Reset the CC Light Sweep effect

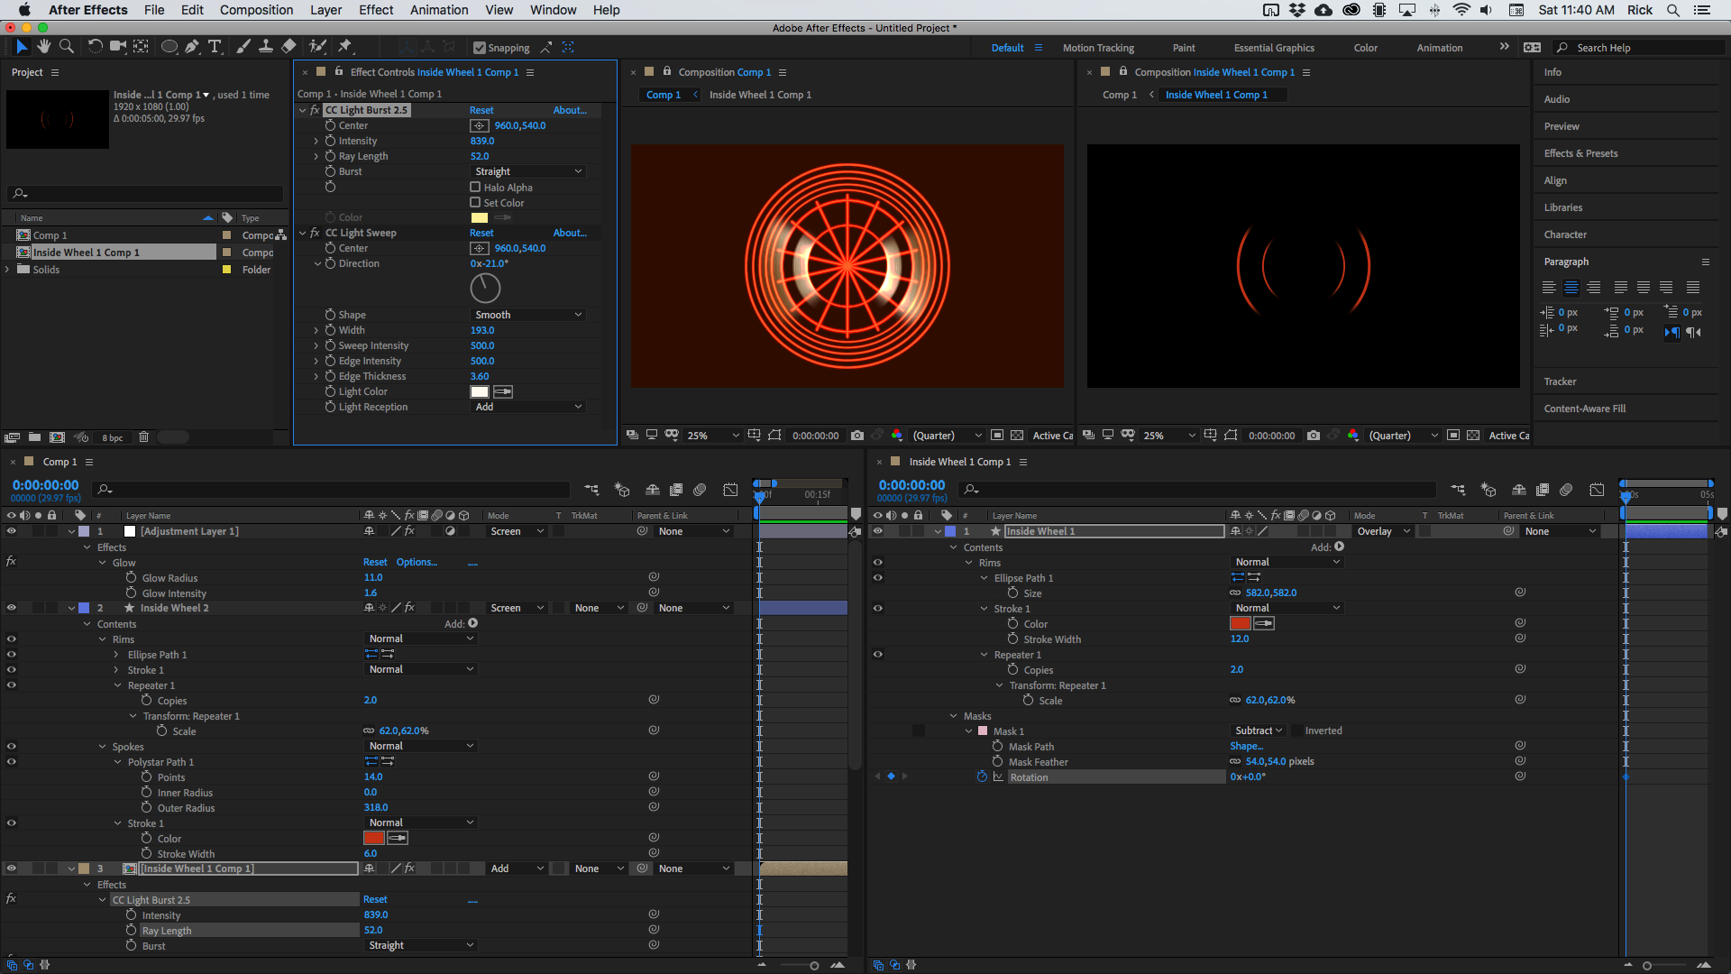click(481, 233)
